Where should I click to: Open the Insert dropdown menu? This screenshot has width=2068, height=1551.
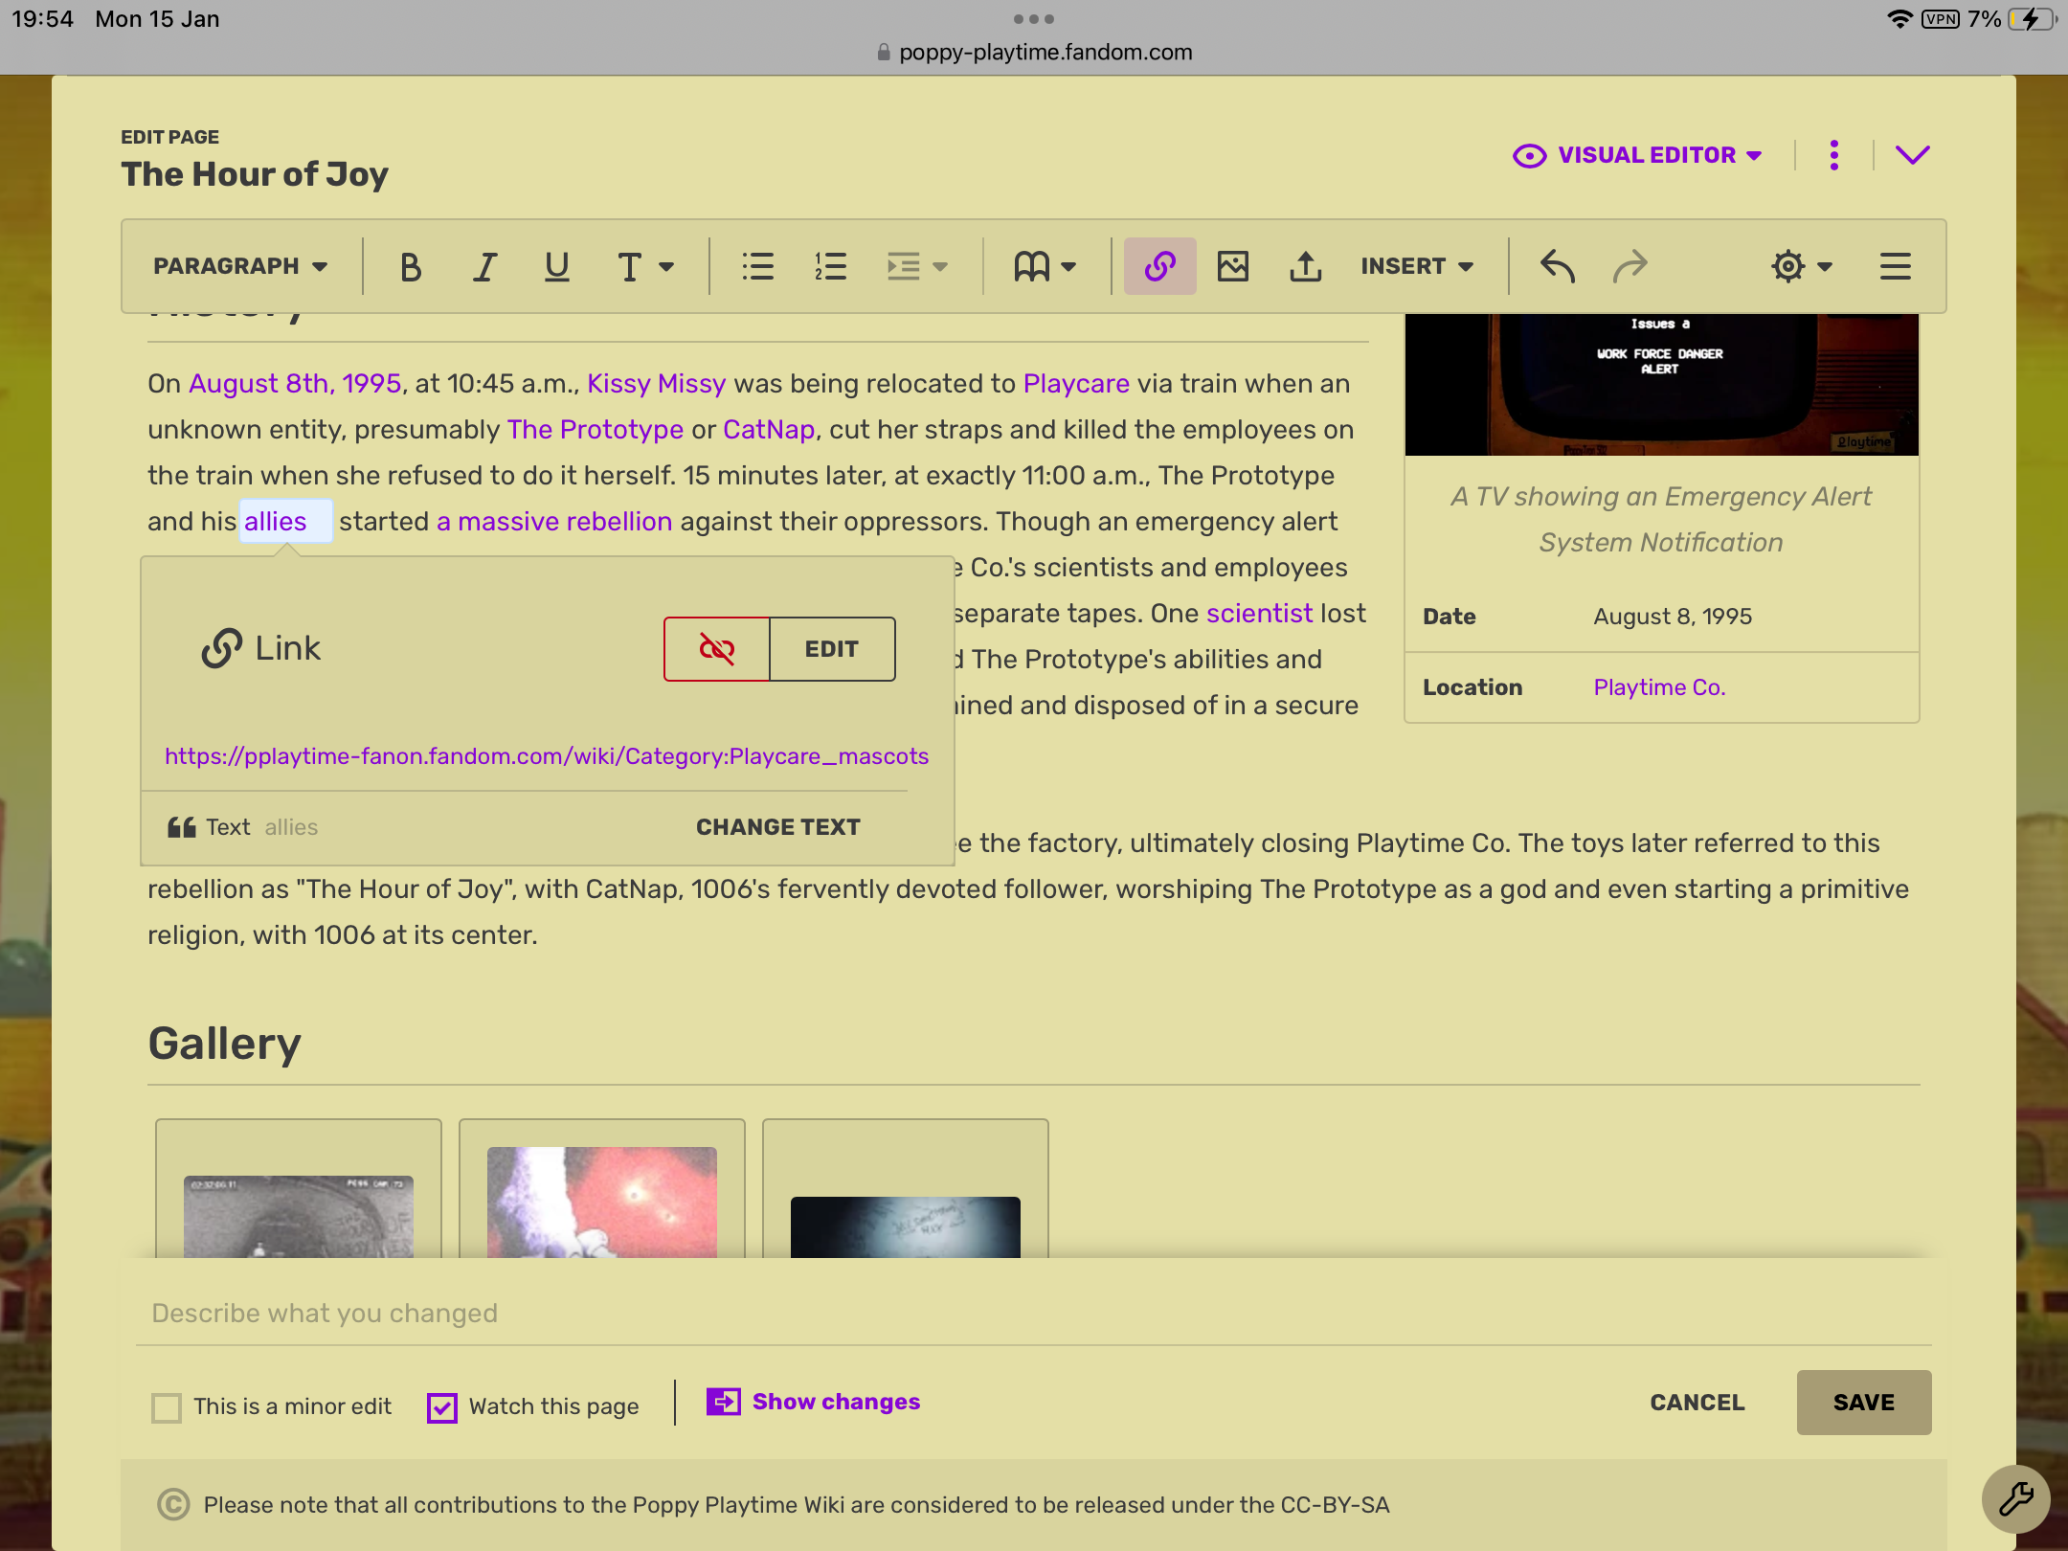point(1417,266)
